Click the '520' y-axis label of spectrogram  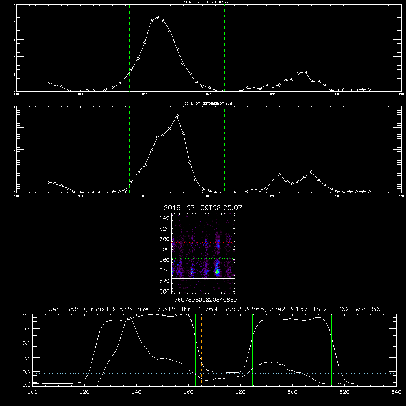[x=165, y=281]
